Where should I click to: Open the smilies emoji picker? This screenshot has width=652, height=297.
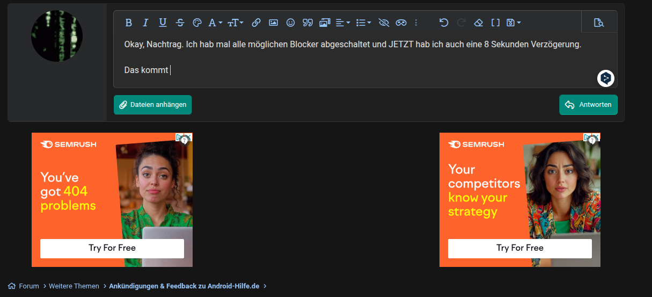coord(290,23)
